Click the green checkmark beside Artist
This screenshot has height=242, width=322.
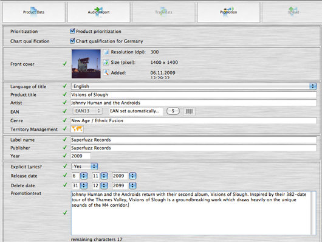[x=64, y=102]
